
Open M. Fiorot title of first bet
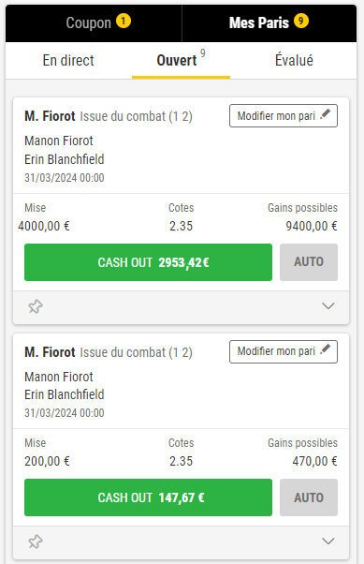[50, 116]
